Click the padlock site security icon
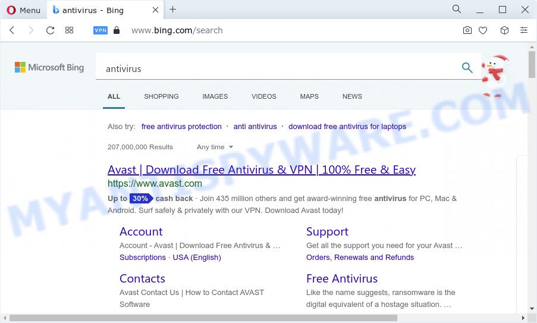This screenshot has height=323, width=537. click(117, 30)
